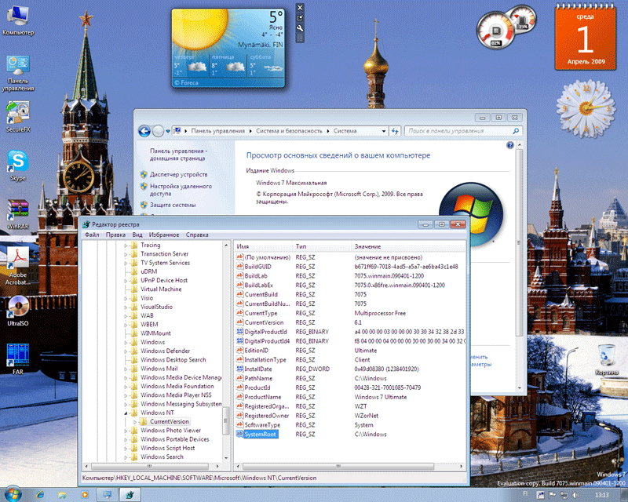Click the network icon in the system tray
Image resolution: width=628 pixels, height=502 pixels.
pos(564,495)
